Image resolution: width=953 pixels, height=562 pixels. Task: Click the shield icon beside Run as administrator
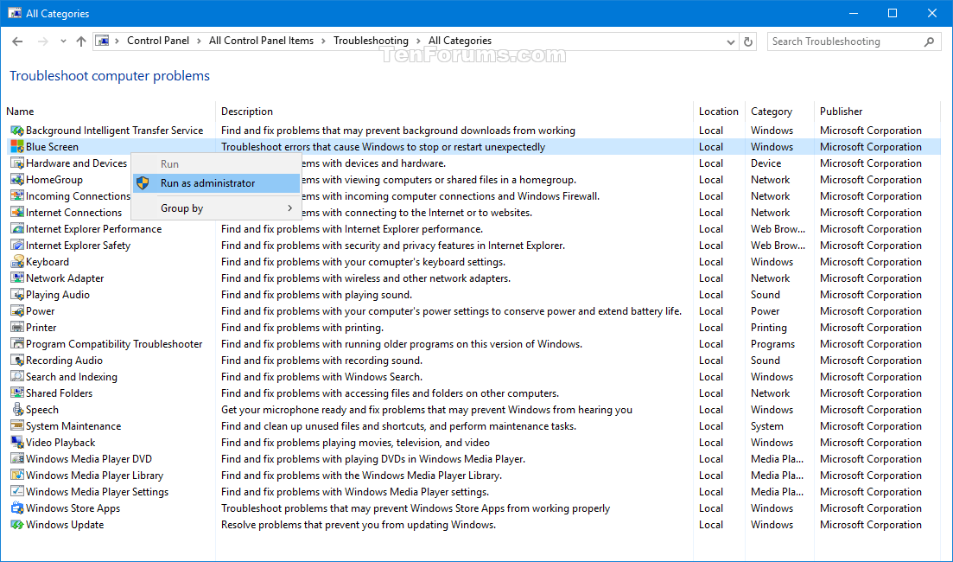click(x=143, y=183)
